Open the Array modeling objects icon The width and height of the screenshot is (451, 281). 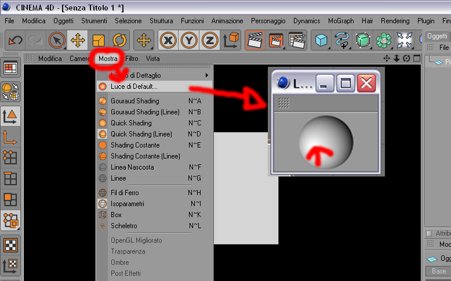click(x=384, y=40)
